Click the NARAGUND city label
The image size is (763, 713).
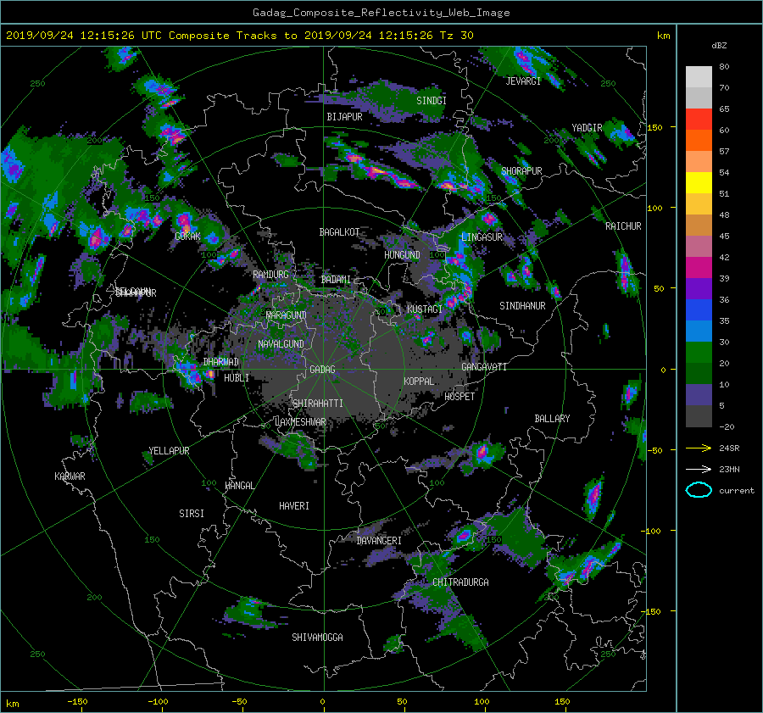point(287,315)
